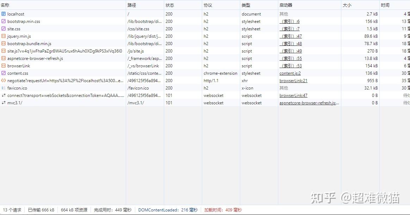Click the favicon.ico x-icon icon
The image size is (410, 215).
(x=4, y=88)
